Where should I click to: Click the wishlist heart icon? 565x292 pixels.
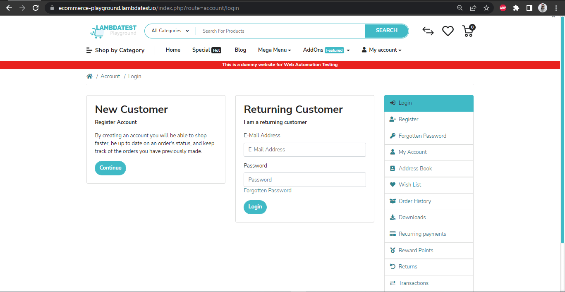(448, 31)
